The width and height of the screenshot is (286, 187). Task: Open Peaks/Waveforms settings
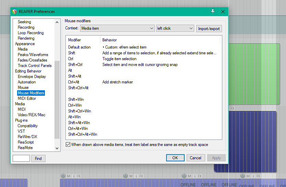pos(33,55)
